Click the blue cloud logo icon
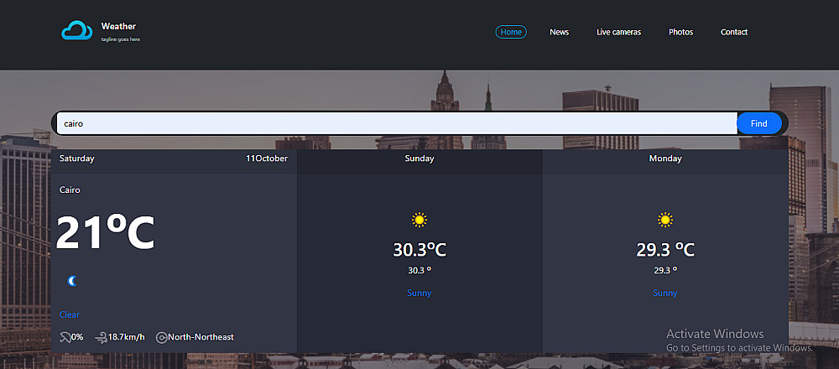Viewport: 839px width, 369px height. pyautogui.click(x=77, y=30)
